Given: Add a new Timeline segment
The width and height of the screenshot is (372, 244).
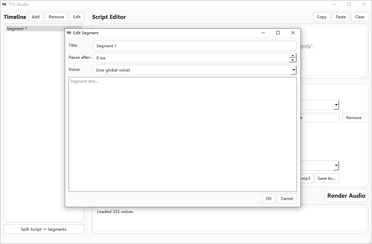Looking at the screenshot, I should pos(36,17).
